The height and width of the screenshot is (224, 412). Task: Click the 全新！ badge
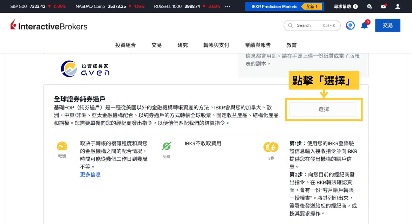click(311, 6)
